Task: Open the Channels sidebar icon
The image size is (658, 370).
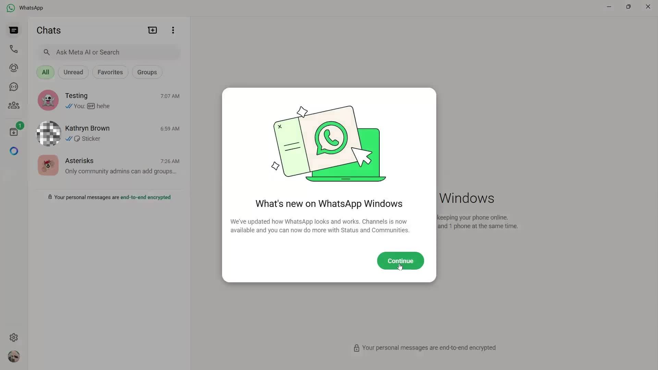Action: pos(14,87)
